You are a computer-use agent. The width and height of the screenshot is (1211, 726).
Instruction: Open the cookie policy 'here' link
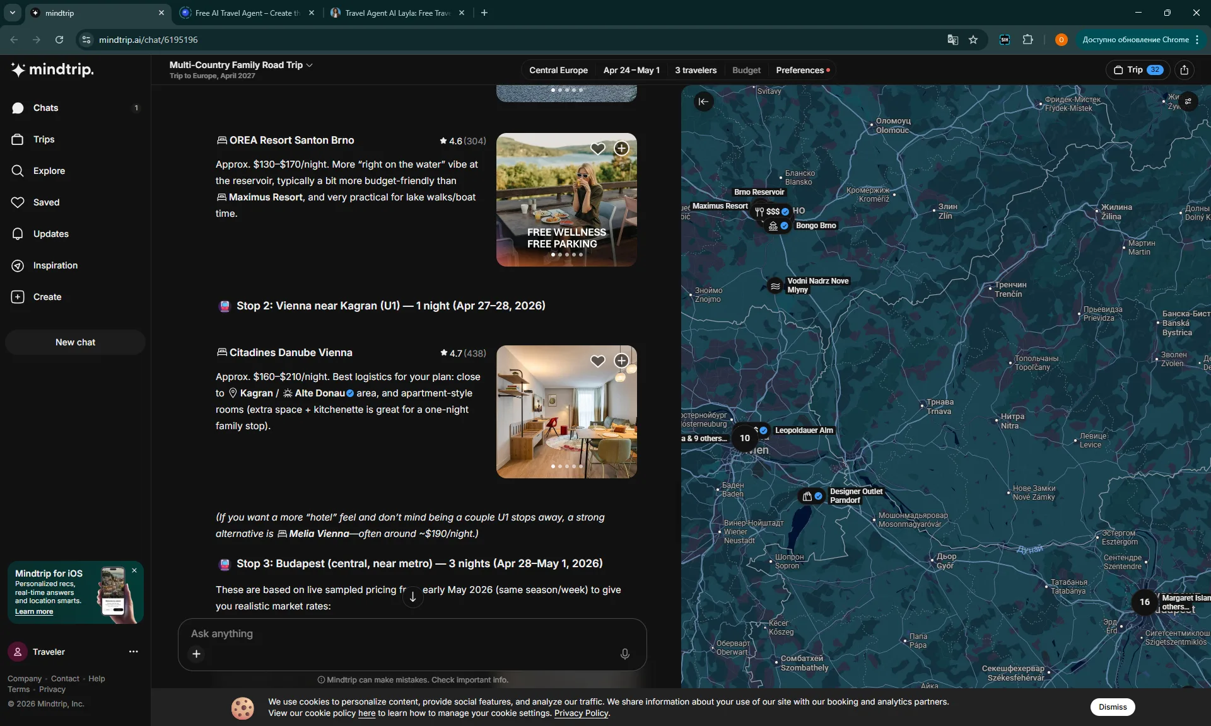tap(366, 713)
